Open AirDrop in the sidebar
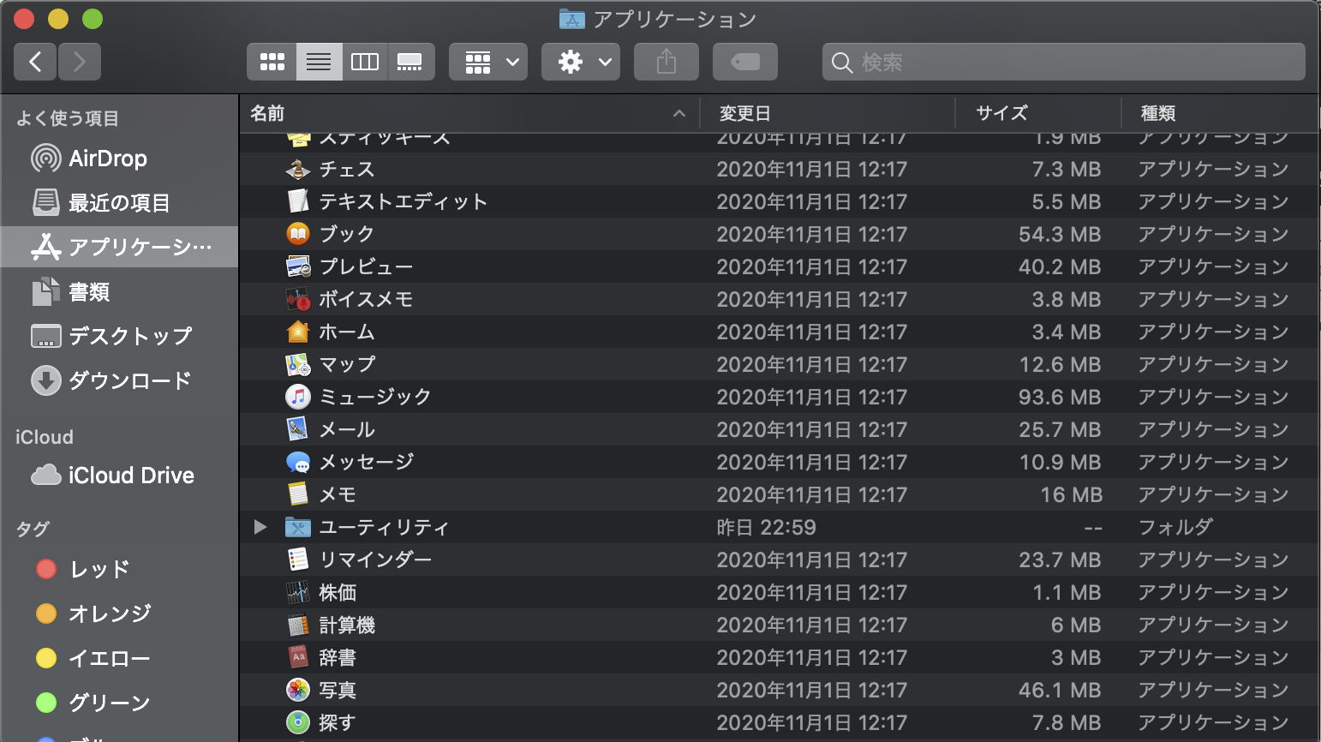Screen dimensions: 1321x742 tap(120, 159)
